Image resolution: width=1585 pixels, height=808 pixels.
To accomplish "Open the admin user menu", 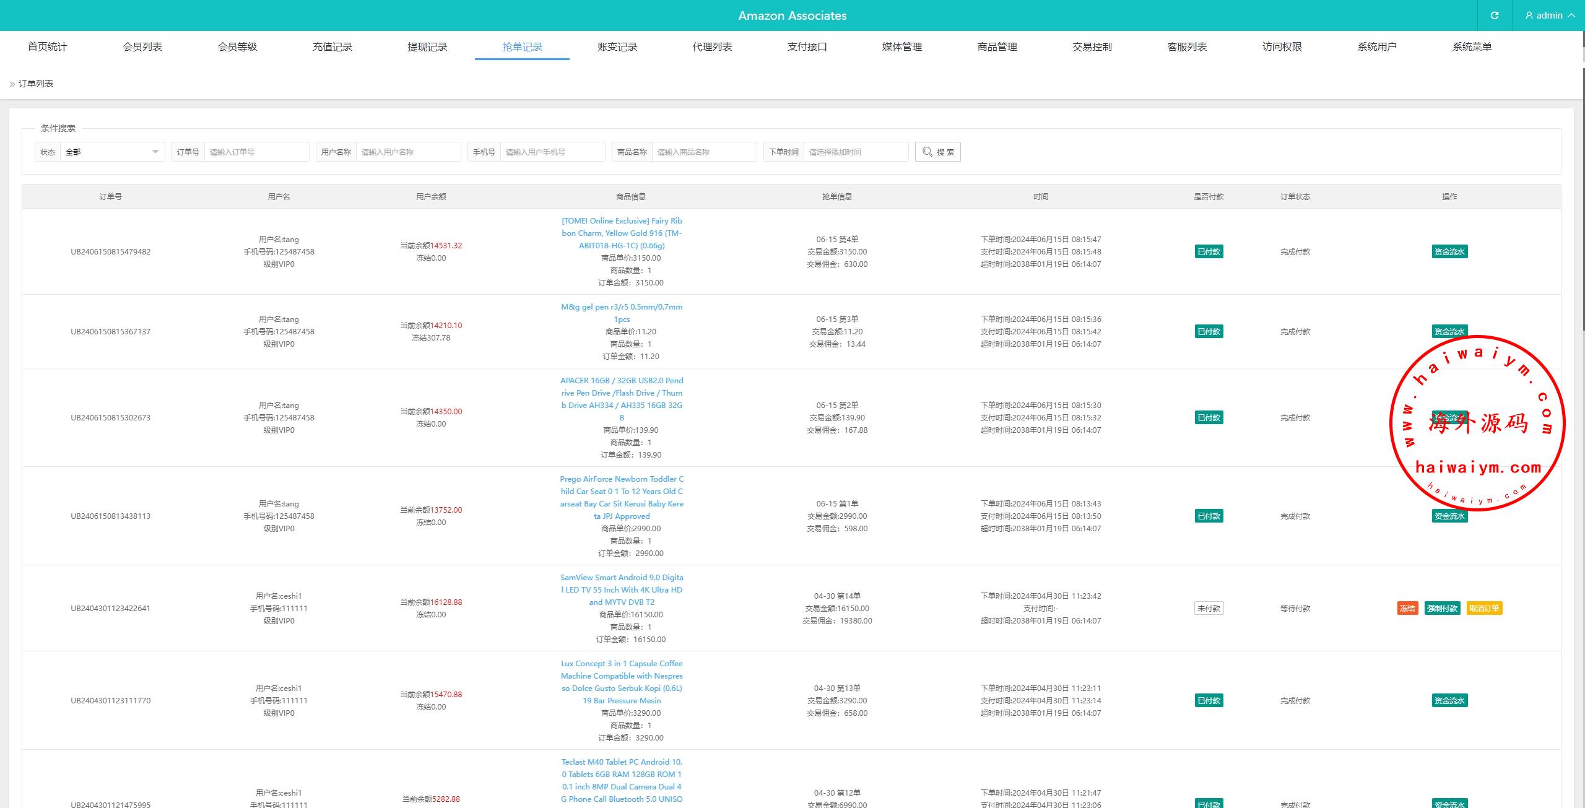I will (1548, 15).
